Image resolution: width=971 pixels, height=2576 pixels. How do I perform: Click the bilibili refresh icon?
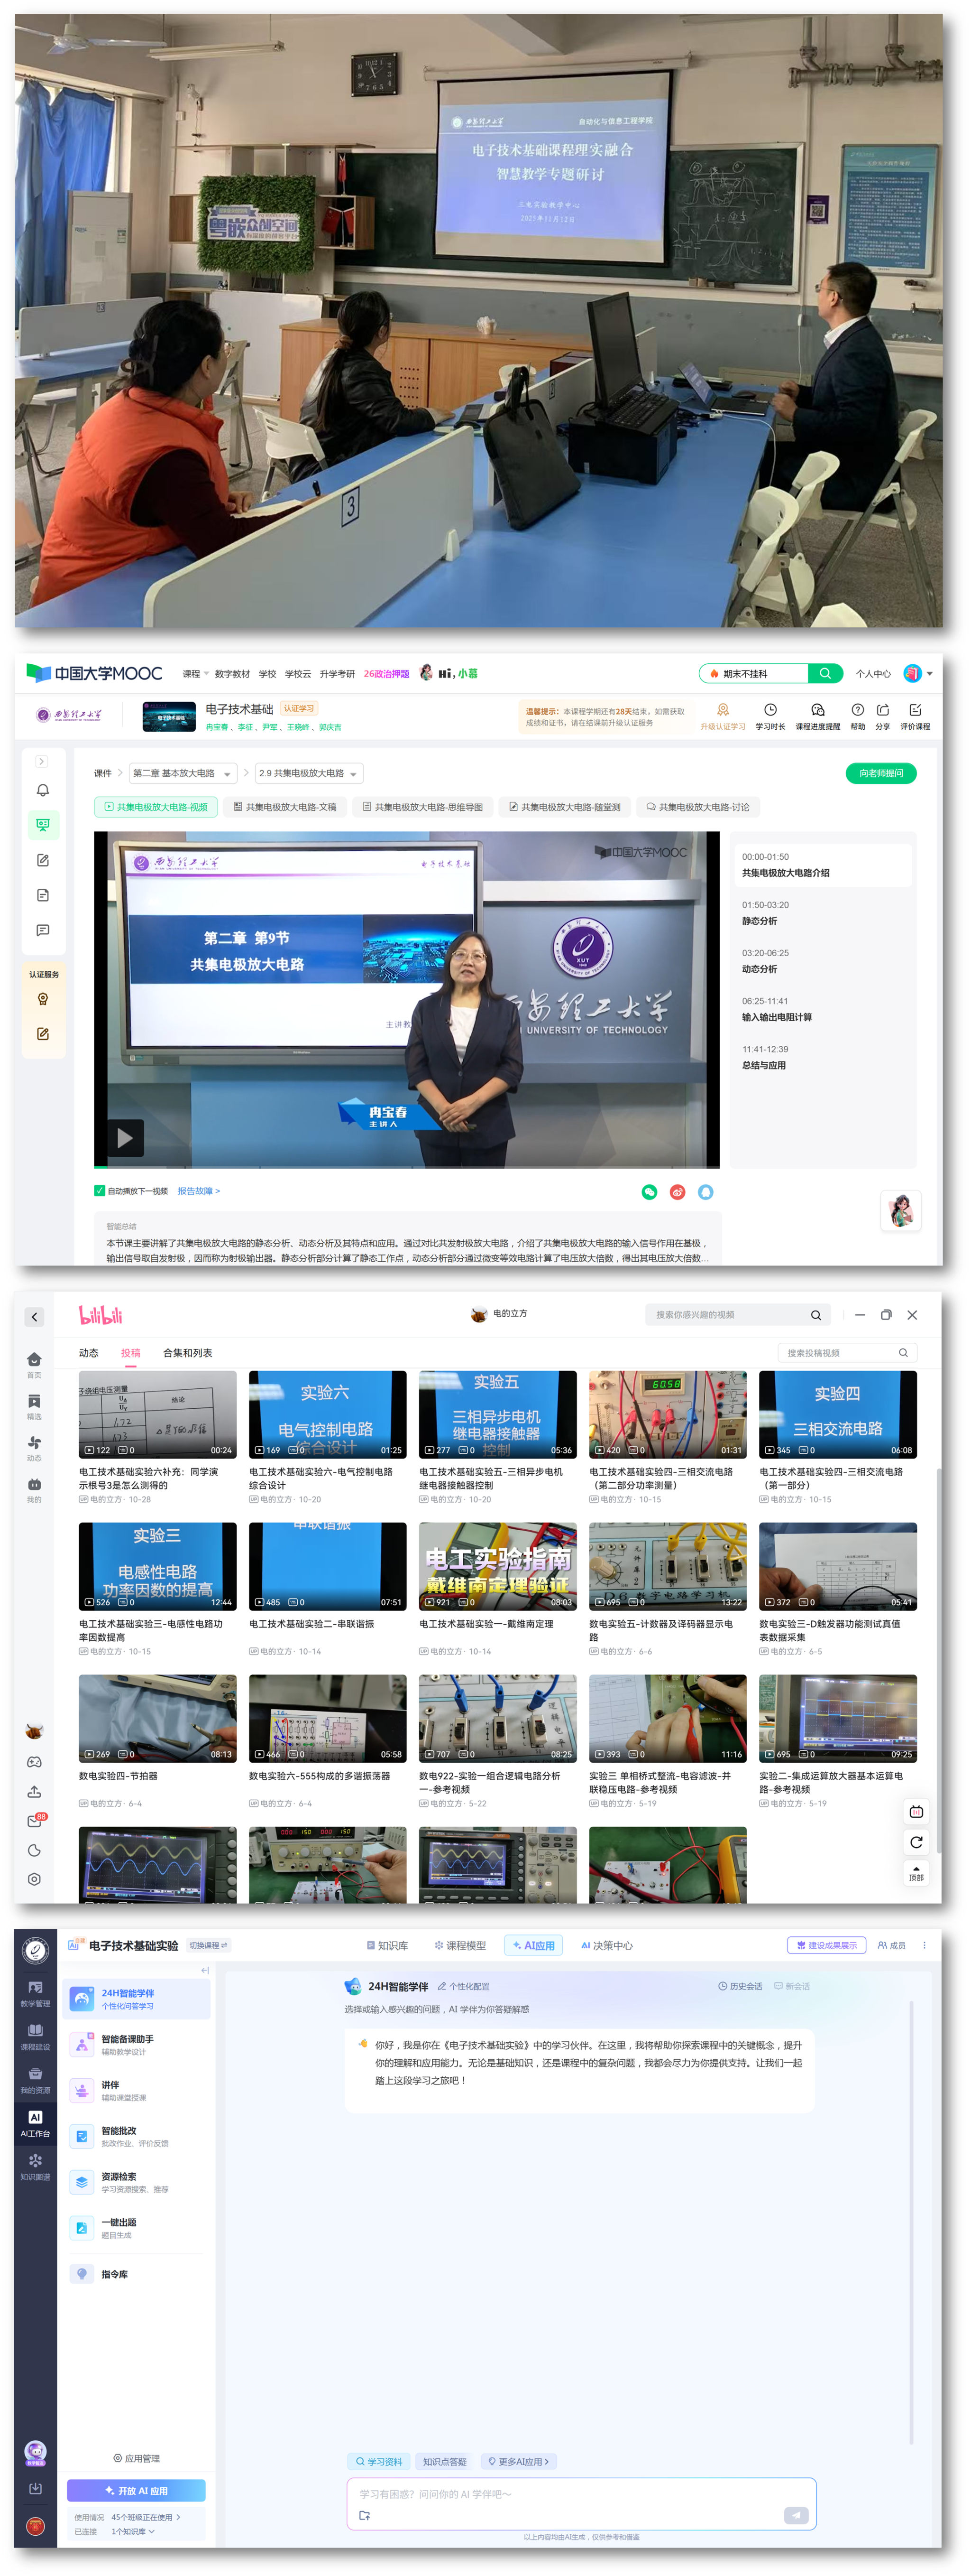pyautogui.click(x=916, y=1842)
